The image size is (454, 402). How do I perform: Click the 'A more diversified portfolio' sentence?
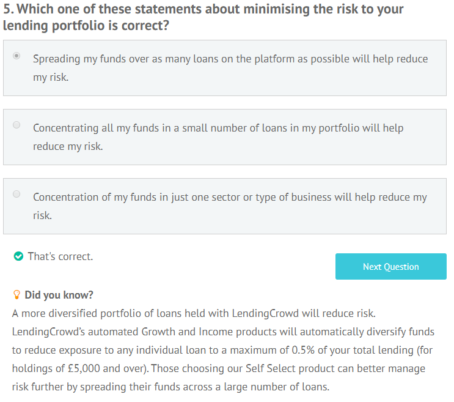click(194, 313)
